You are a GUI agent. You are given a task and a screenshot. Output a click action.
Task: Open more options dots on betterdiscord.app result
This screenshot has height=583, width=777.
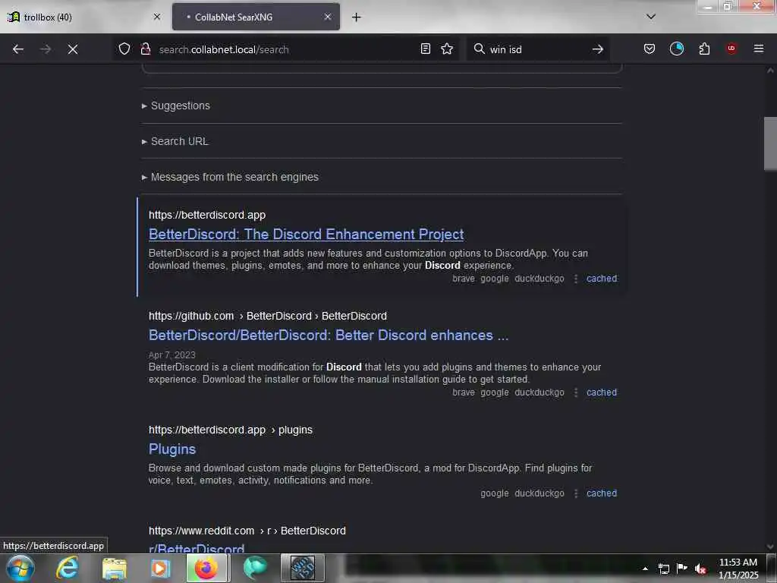(x=575, y=279)
